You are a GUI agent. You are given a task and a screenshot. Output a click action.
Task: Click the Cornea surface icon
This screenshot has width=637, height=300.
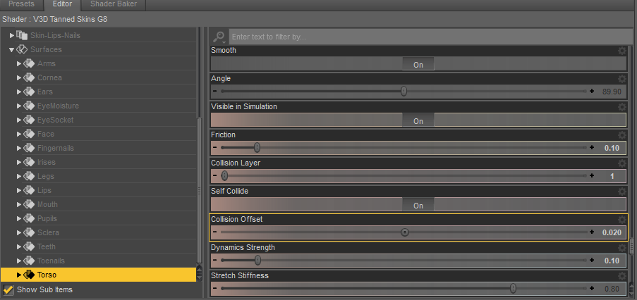[x=29, y=77]
